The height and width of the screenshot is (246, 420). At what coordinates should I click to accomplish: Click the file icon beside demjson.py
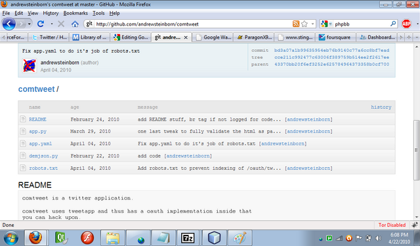[x=23, y=155]
